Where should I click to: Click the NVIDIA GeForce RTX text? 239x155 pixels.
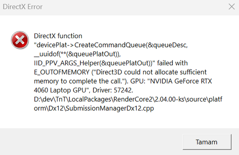tap(181, 81)
